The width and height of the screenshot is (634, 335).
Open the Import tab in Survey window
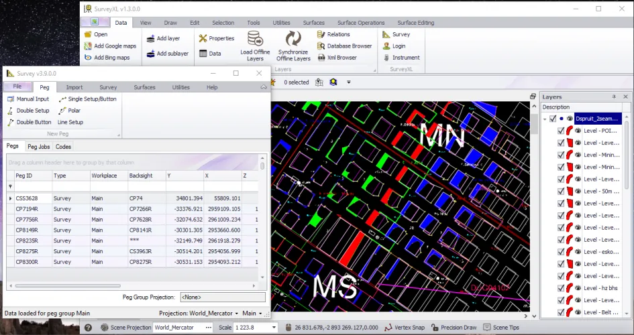74,87
